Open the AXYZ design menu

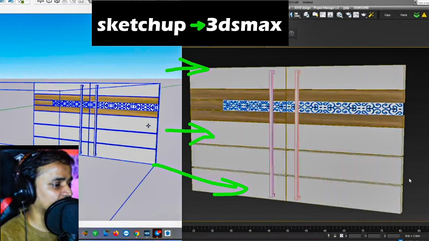[x=302, y=8]
